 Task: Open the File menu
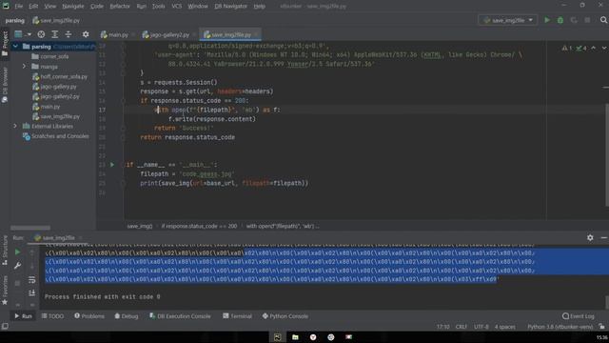(x=19, y=7)
